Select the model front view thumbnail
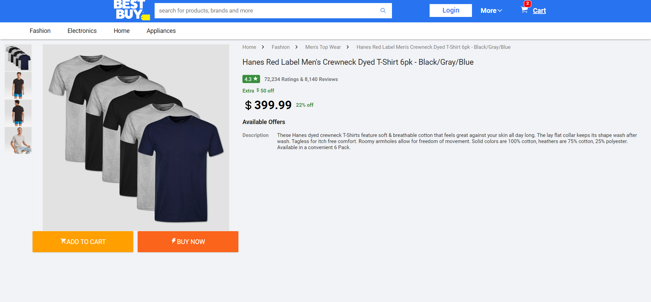Viewport: 651px width, 302px height. click(x=18, y=85)
